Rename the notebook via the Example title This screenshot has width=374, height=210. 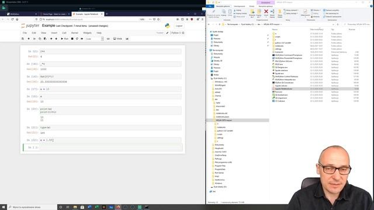[x=49, y=26]
